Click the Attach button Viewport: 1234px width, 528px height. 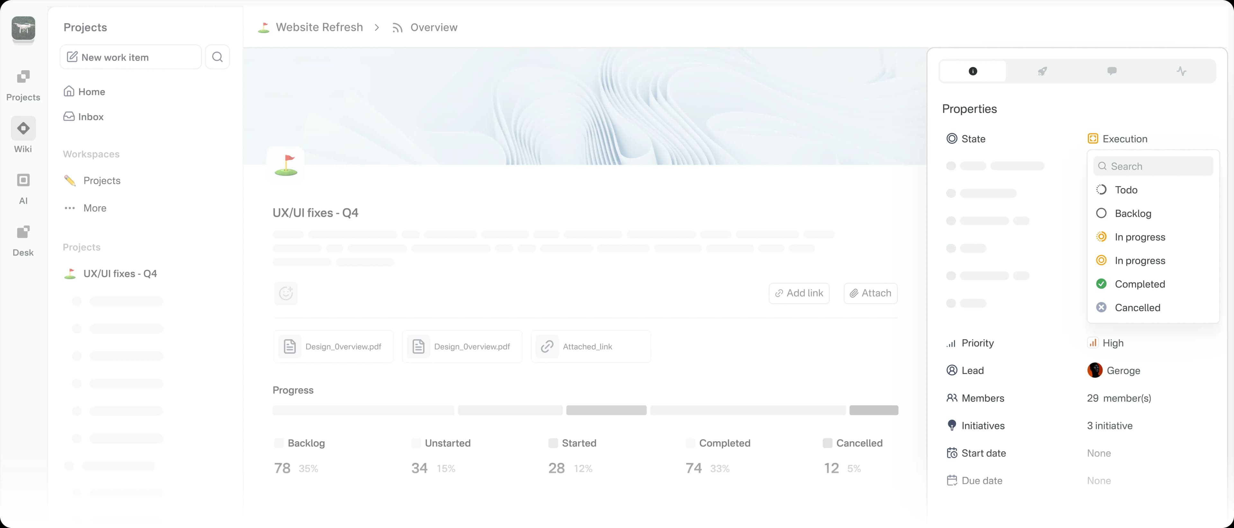pyautogui.click(x=871, y=293)
